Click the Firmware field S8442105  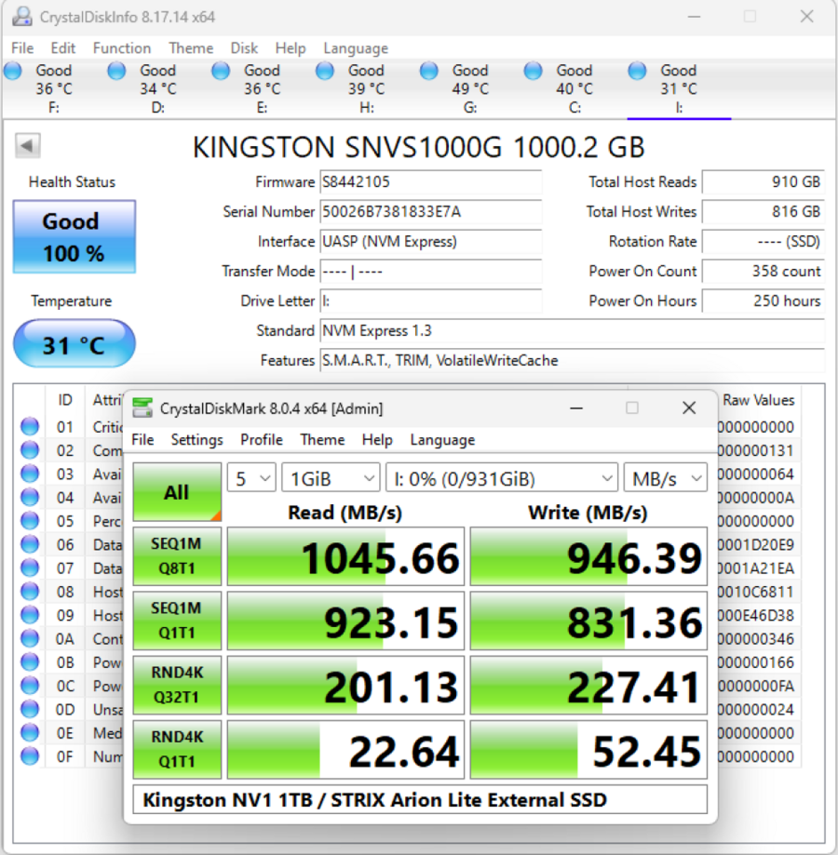(x=431, y=181)
